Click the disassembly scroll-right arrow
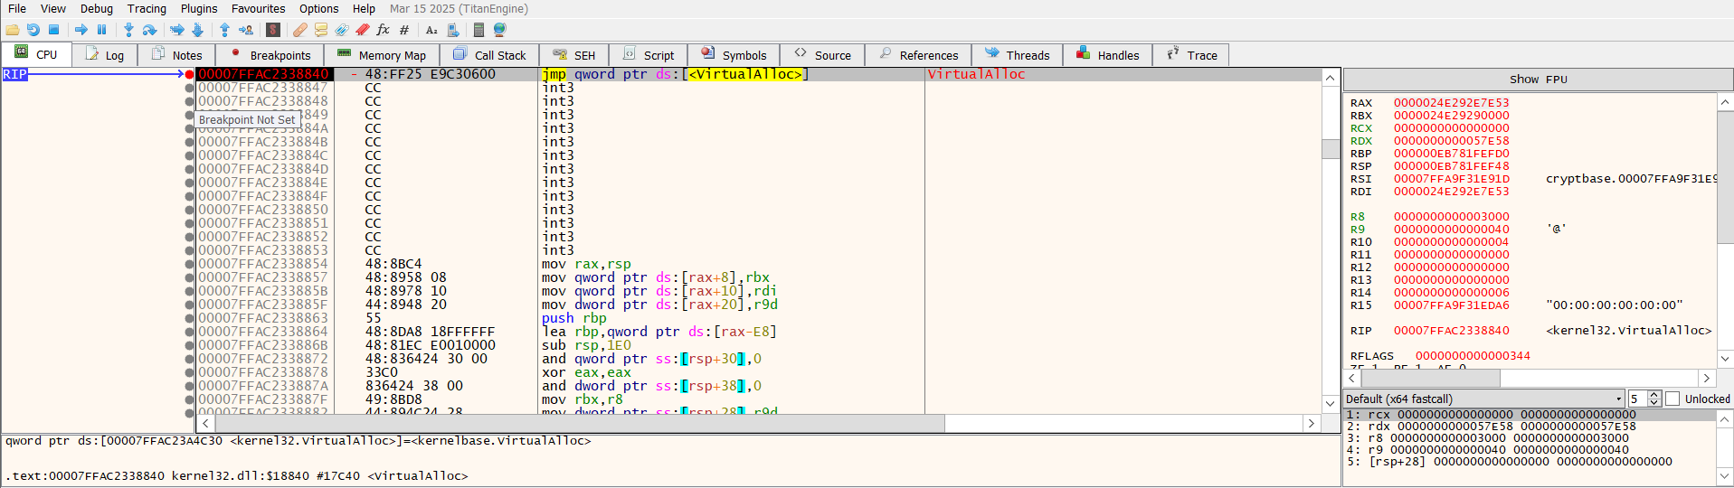1734x488 pixels. (x=1312, y=423)
